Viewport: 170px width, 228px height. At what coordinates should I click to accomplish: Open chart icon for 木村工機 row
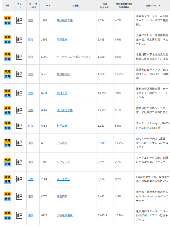(x=19, y=93)
